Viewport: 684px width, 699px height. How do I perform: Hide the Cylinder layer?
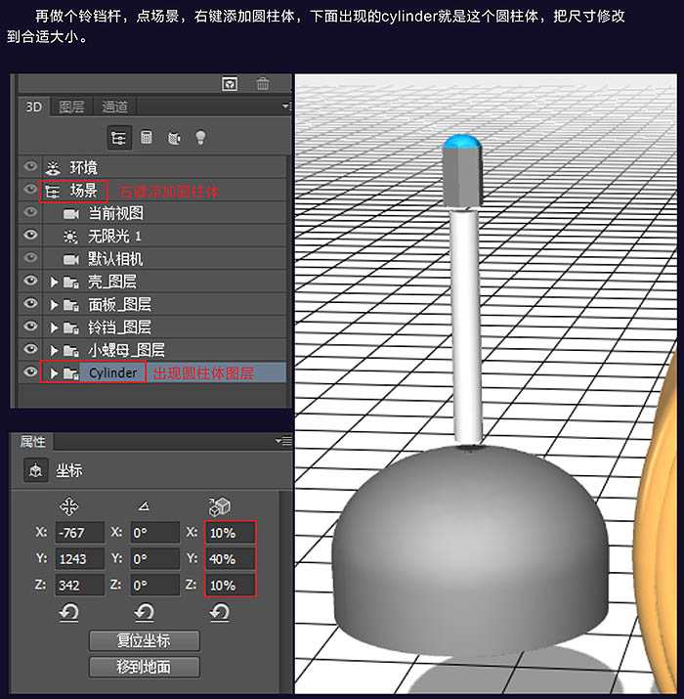coord(30,371)
